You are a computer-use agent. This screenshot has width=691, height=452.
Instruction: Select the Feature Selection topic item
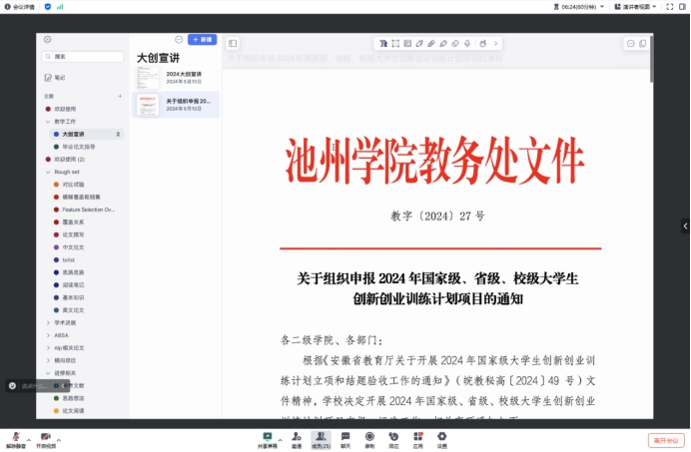pyautogui.click(x=88, y=210)
